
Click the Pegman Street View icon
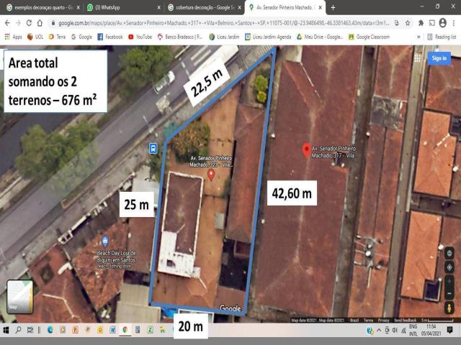tap(449, 307)
